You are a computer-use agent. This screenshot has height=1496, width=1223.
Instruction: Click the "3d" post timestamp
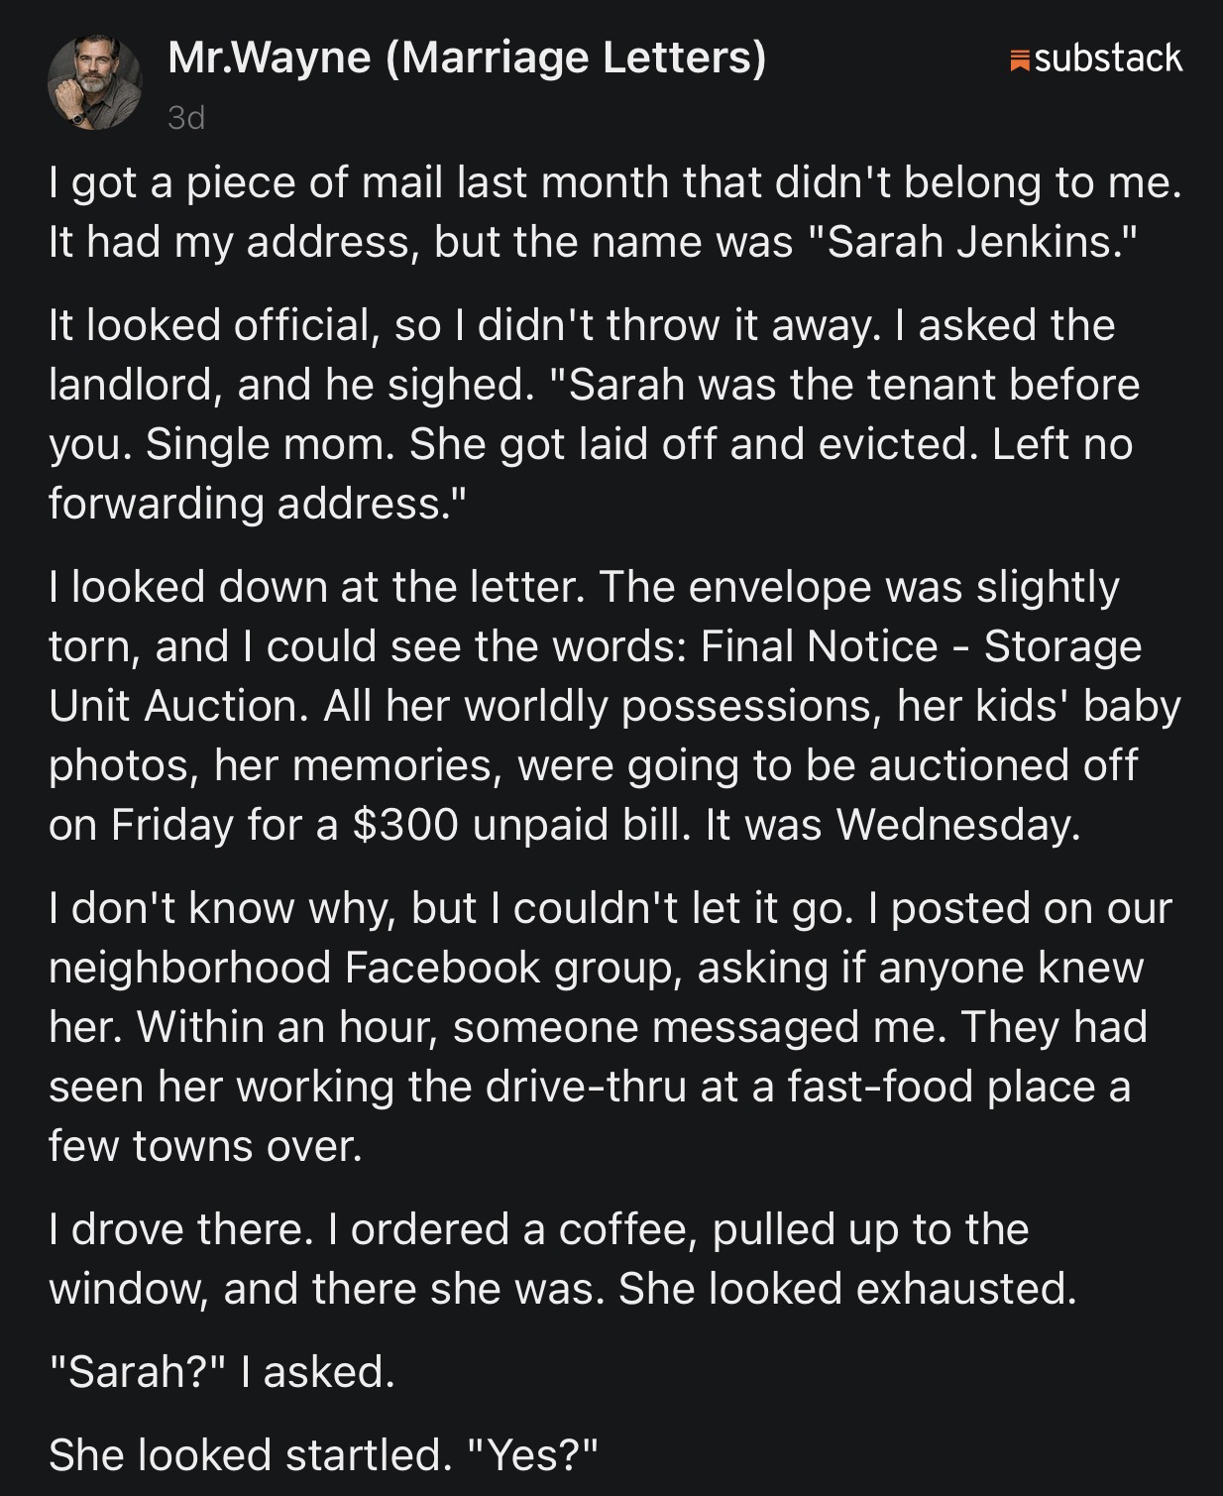[185, 118]
